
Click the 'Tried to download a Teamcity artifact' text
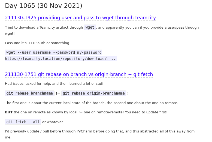coord(44,28)
